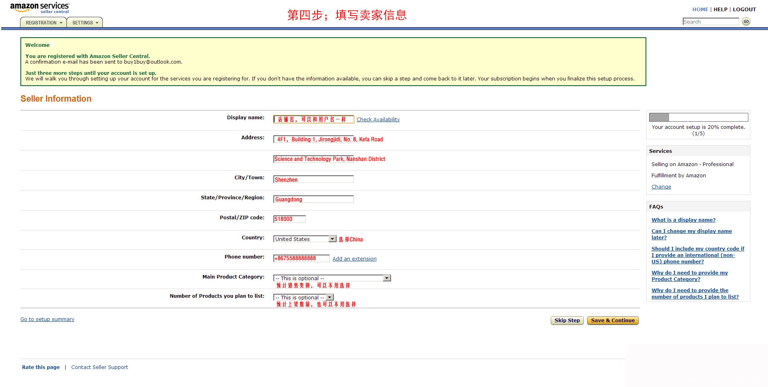This screenshot has height=387, width=768.
Task: Open the HELP link
Action: (x=720, y=9)
